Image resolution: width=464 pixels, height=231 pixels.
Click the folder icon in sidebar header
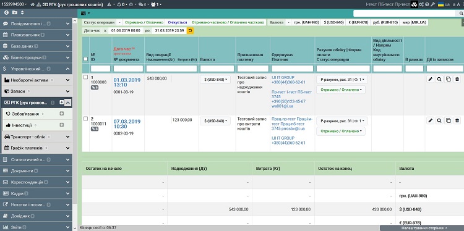coord(15,13)
